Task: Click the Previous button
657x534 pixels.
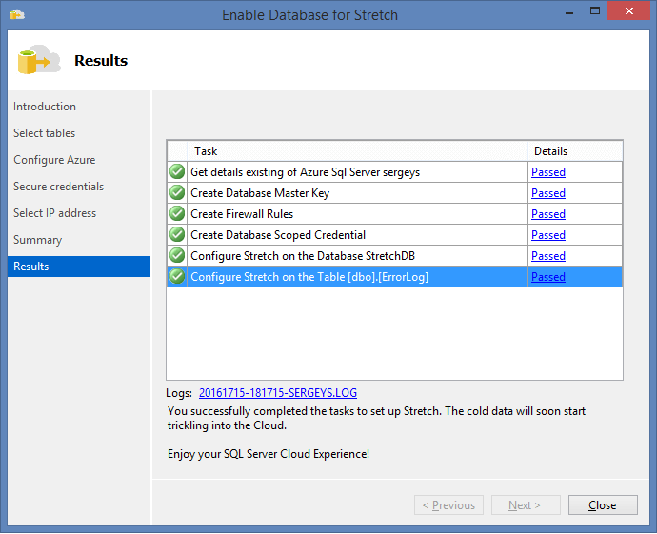Action: (448, 505)
